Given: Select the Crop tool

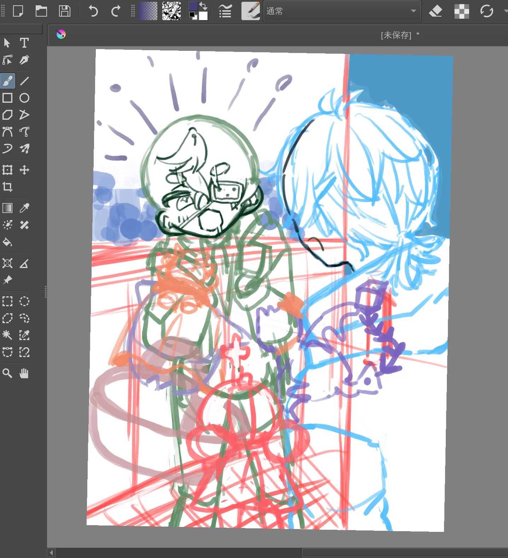Looking at the screenshot, I should 7,187.
